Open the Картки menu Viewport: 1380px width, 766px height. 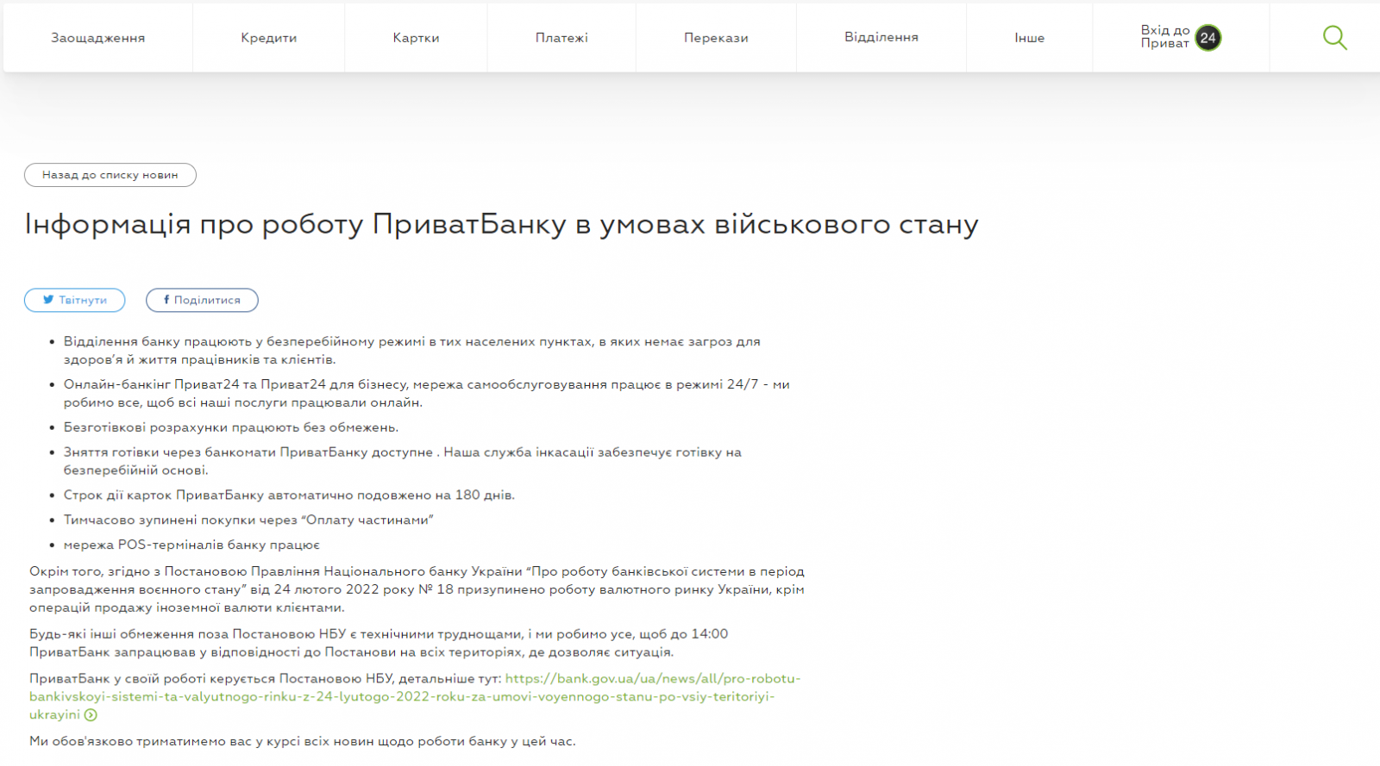pyautogui.click(x=416, y=37)
